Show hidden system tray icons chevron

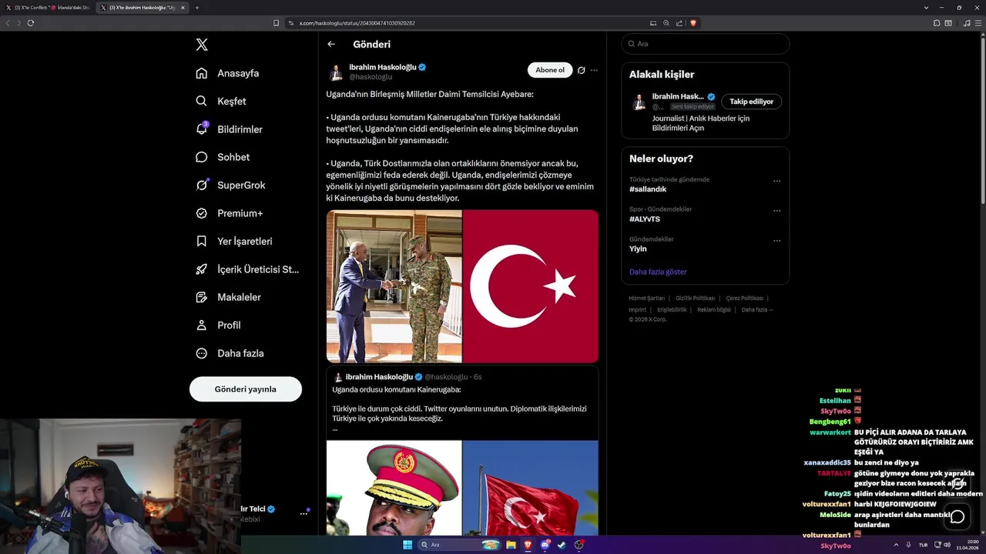coord(897,545)
